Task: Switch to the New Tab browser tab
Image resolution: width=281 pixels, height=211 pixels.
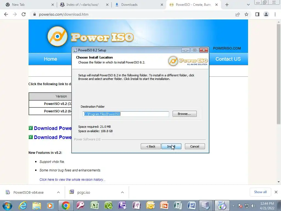Action: coord(29,5)
